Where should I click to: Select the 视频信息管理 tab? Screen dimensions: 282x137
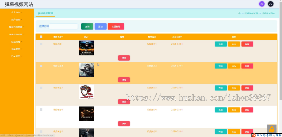[x=45, y=13]
